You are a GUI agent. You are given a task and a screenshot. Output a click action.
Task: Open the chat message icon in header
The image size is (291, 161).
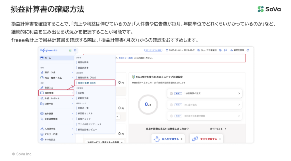(225, 50)
